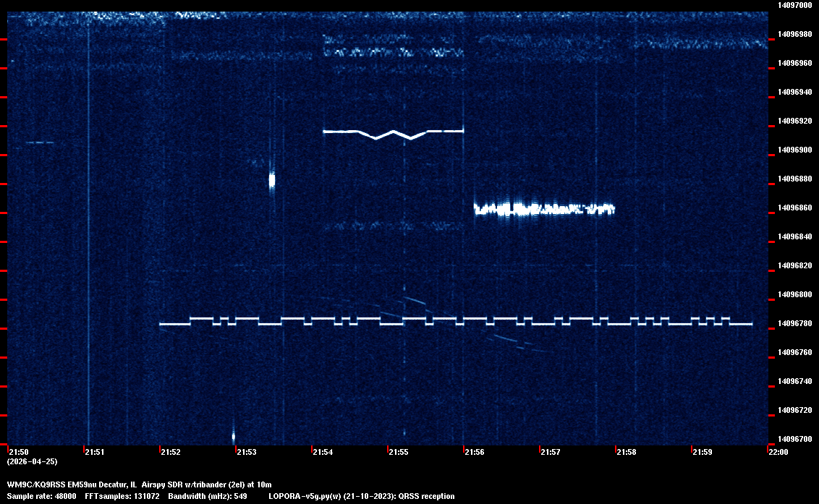This screenshot has height=504, width=819.
Task: Click the small bright blip just before 21:53 at bottom
Action: click(x=234, y=436)
